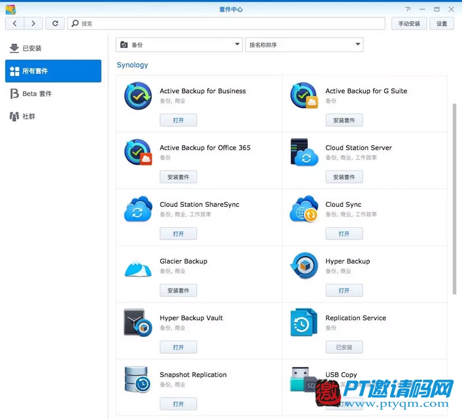
Task: Go back using the left arrow button
Action: [15, 24]
